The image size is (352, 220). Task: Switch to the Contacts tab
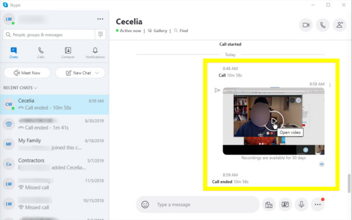click(68, 53)
